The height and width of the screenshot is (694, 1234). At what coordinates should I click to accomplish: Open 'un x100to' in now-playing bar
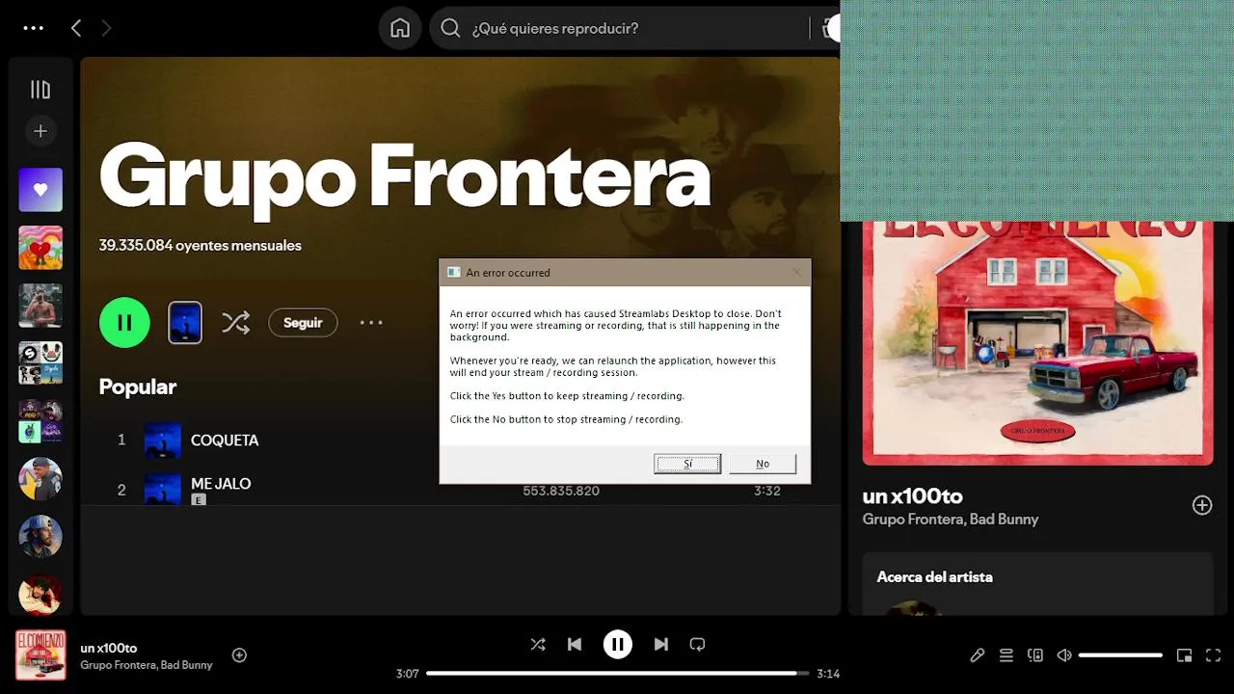pyautogui.click(x=109, y=648)
